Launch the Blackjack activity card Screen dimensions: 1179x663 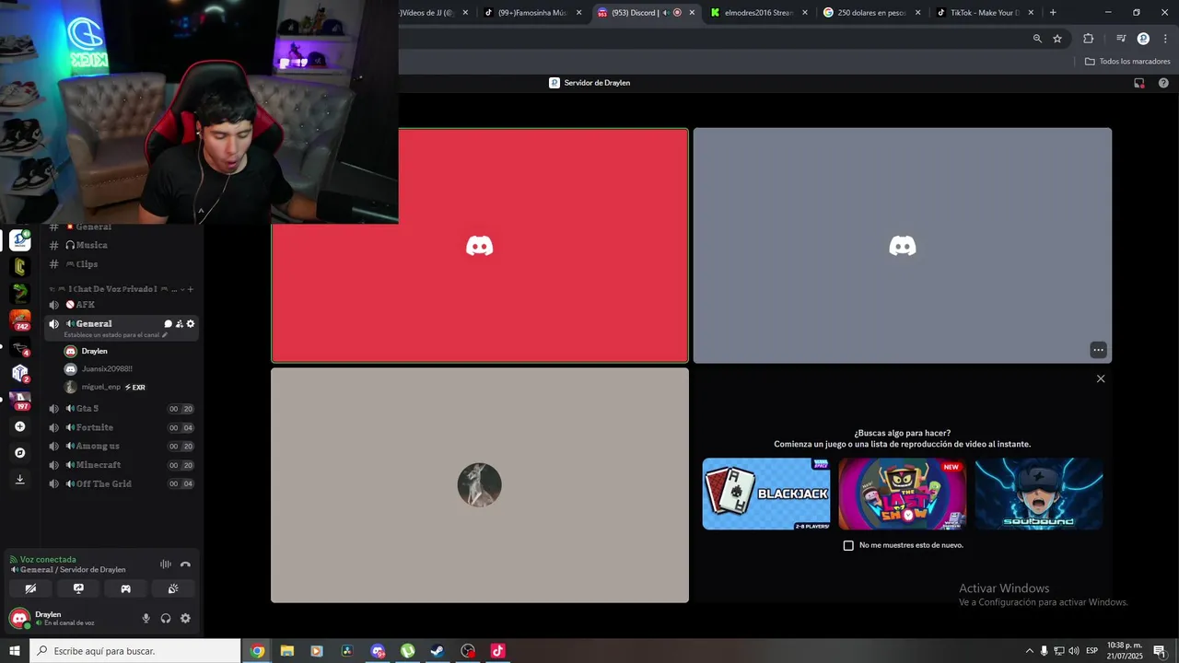(x=766, y=494)
